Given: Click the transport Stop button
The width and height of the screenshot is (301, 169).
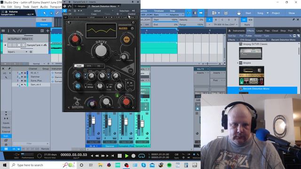Looking at the screenshot, I should tap(119, 156).
